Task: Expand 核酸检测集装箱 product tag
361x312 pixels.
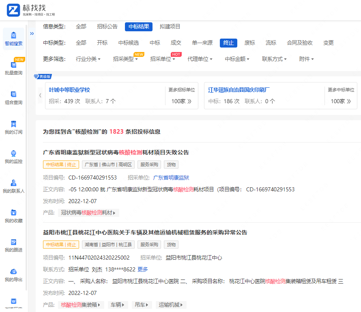Action: [81, 305]
